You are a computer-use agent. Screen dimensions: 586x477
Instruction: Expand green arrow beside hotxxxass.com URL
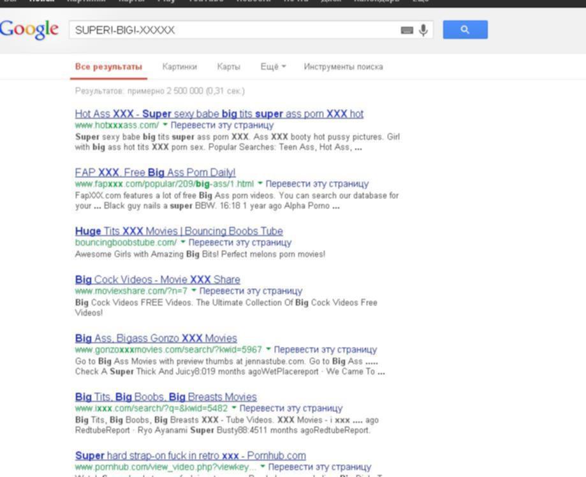165,125
